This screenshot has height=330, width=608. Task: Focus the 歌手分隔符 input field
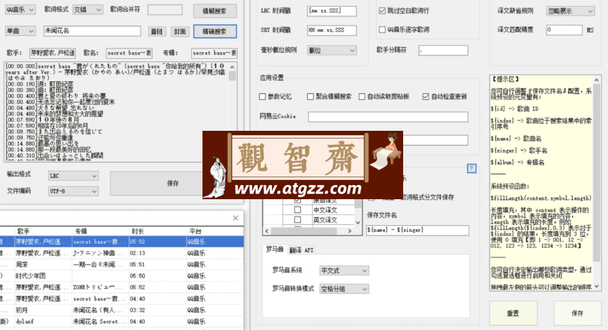click(x=443, y=50)
